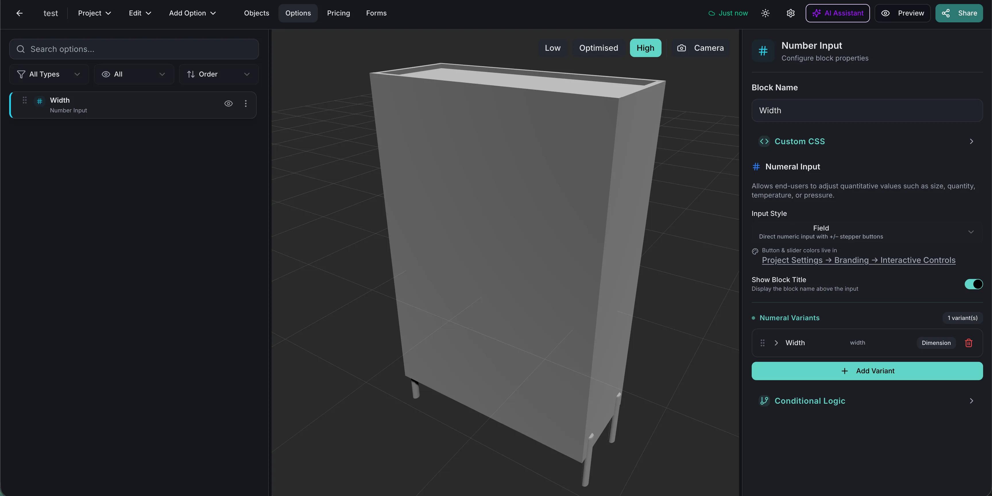Switch to the Pricing tab
The width and height of the screenshot is (992, 496).
tap(339, 13)
